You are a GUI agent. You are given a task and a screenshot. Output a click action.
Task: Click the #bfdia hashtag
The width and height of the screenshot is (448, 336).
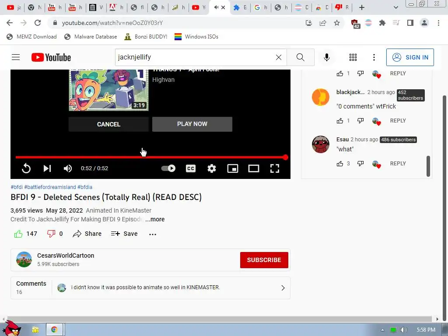click(x=85, y=187)
